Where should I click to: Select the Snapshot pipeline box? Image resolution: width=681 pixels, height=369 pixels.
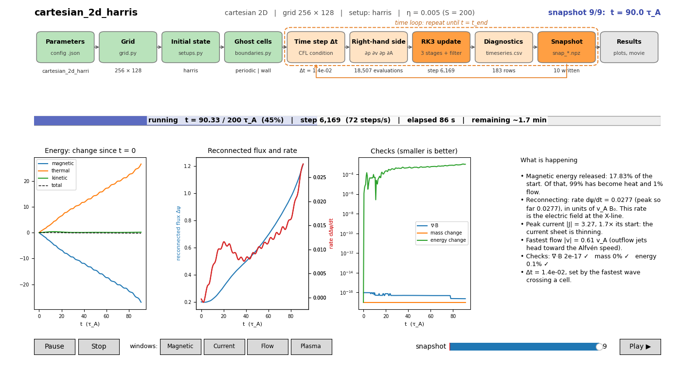pos(567,47)
